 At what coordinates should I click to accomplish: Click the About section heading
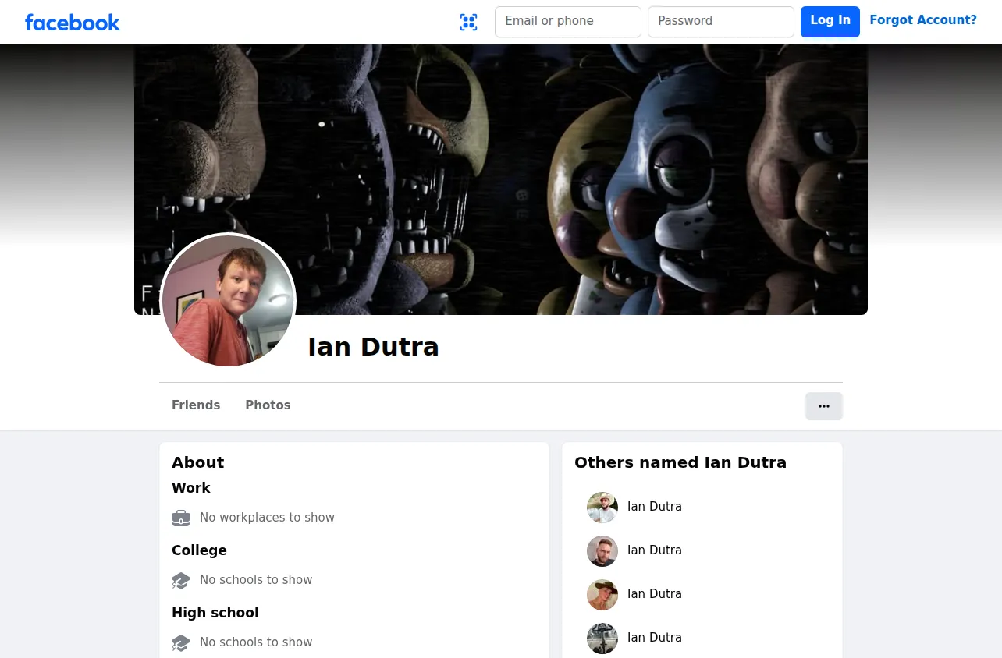tap(198, 462)
